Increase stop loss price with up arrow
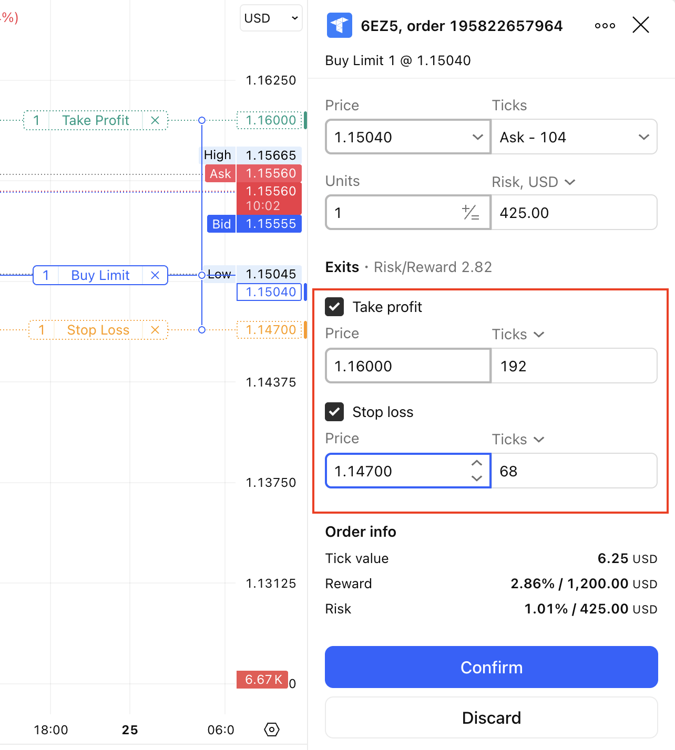 (x=477, y=463)
